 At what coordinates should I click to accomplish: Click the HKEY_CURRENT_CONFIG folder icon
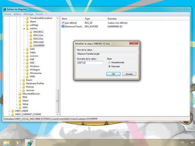click(x=13, y=114)
